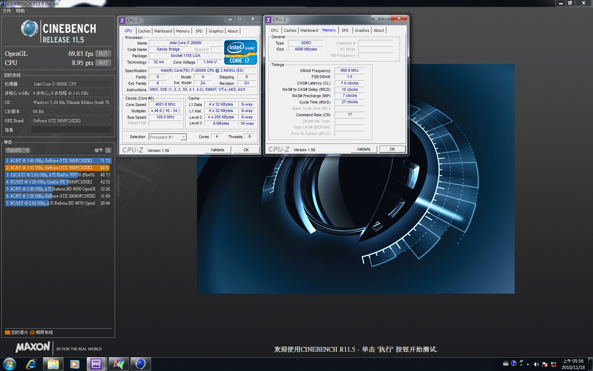The height and width of the screenshot is (371, 593).
Task: Click the Action Center flag icon
Action: tap(545, 364)
